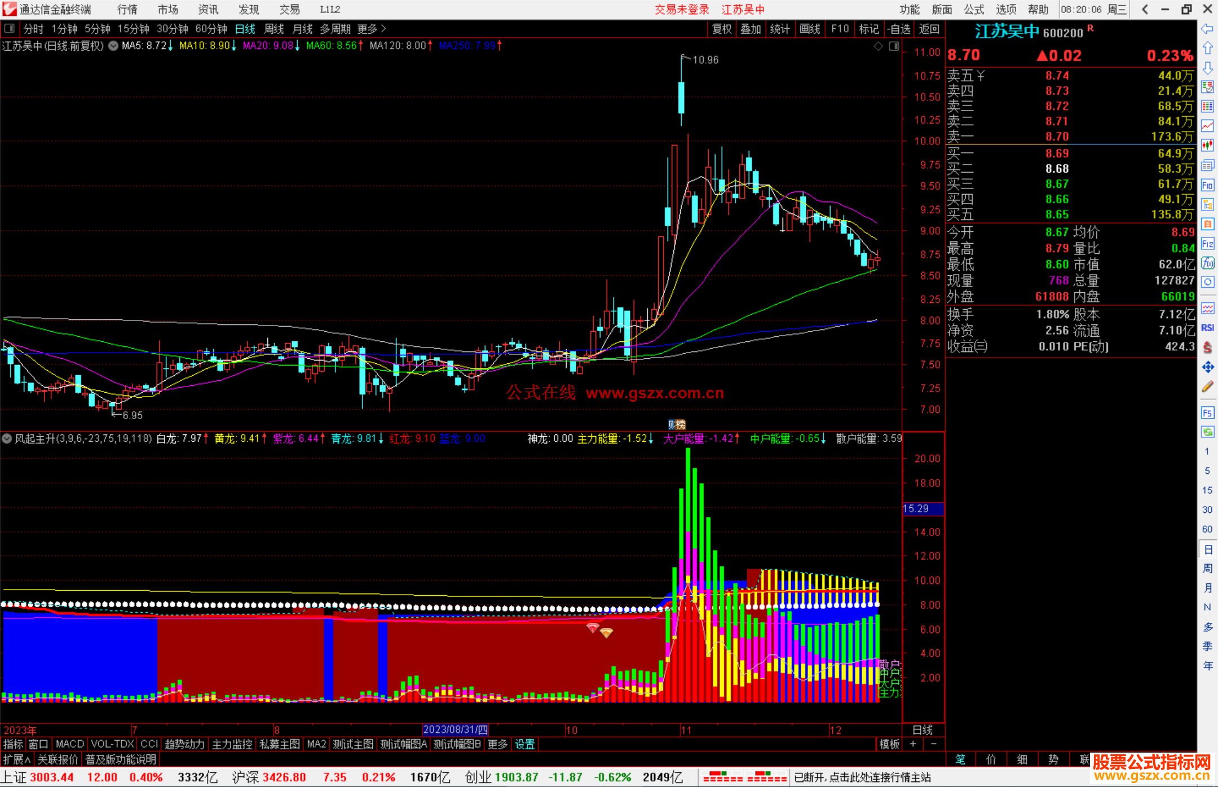Open the 公式 menu in the top bar
Image resolution: width=1218 pixels, height=787 pixels.
974,9
